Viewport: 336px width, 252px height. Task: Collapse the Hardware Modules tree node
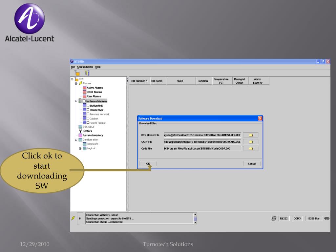[76, 101]
